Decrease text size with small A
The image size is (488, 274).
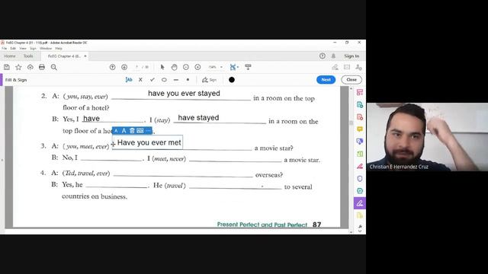[116, 131]
